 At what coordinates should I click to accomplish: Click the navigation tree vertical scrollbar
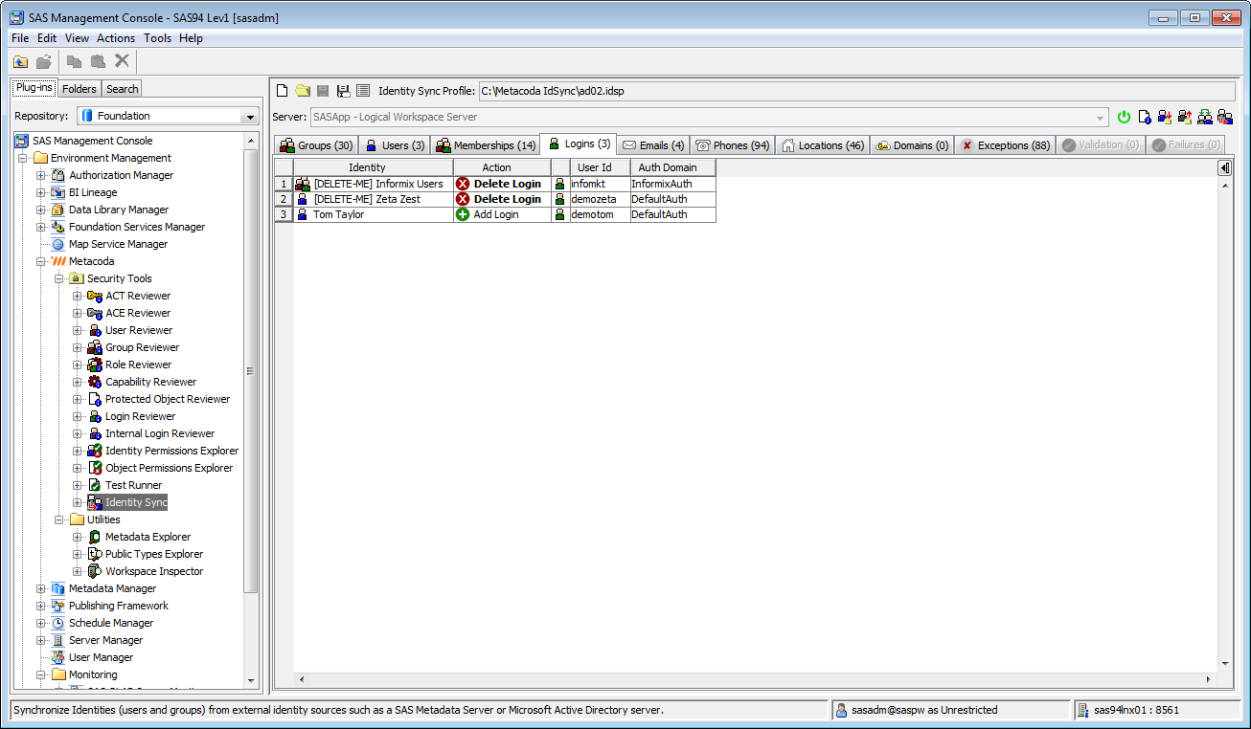(251, 371)
